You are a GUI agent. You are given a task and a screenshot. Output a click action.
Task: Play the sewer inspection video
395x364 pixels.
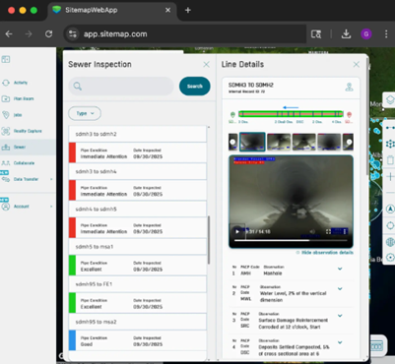tap(237, 231)
